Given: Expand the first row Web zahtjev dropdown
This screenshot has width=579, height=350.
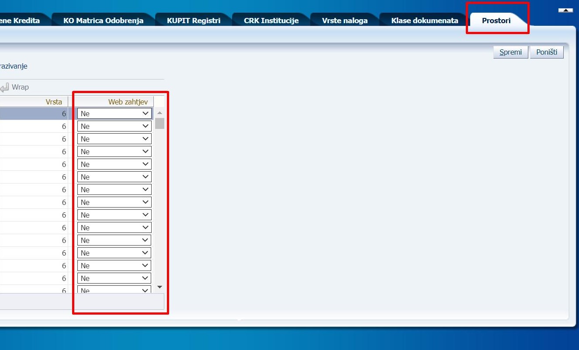Looking at the screenshot, I should (114, 114).
